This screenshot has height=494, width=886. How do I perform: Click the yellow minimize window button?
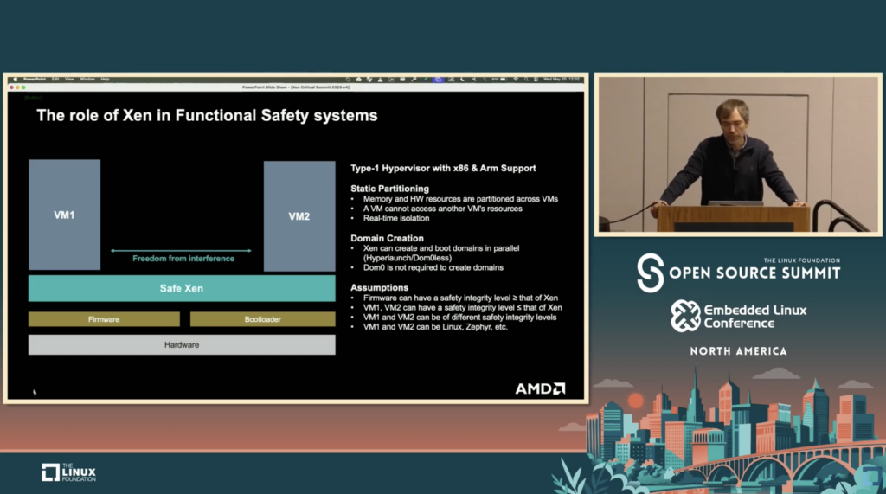(17, 87)
